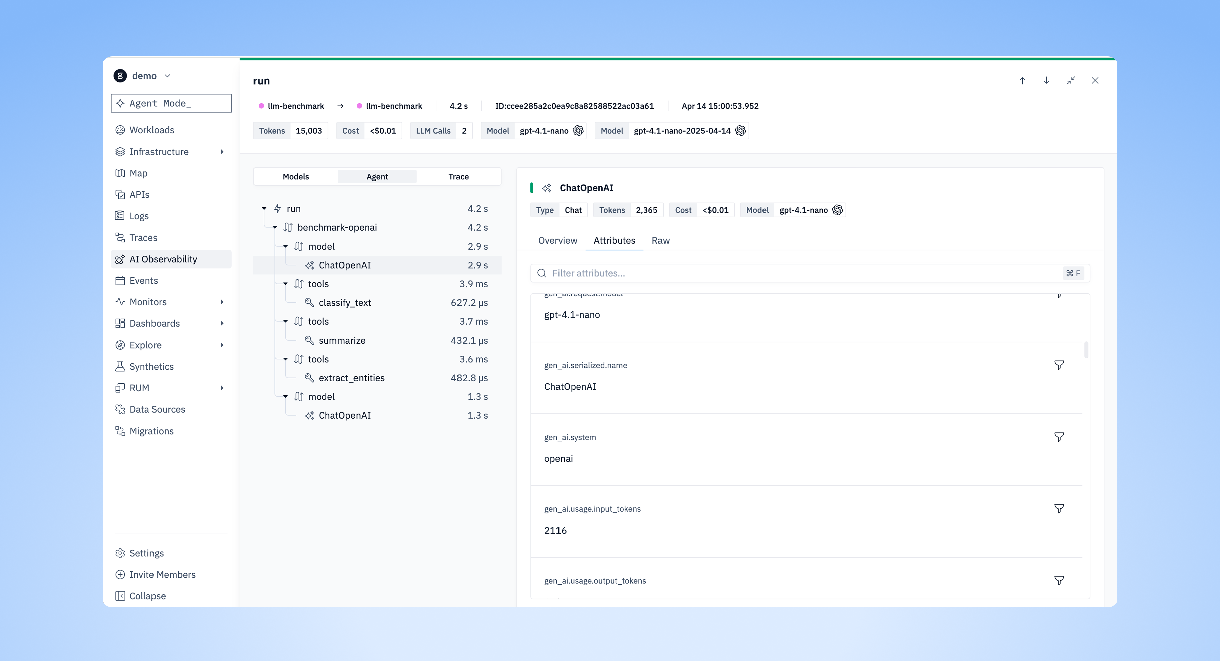Select the classify_text tool span

click(x=344, y=302)
